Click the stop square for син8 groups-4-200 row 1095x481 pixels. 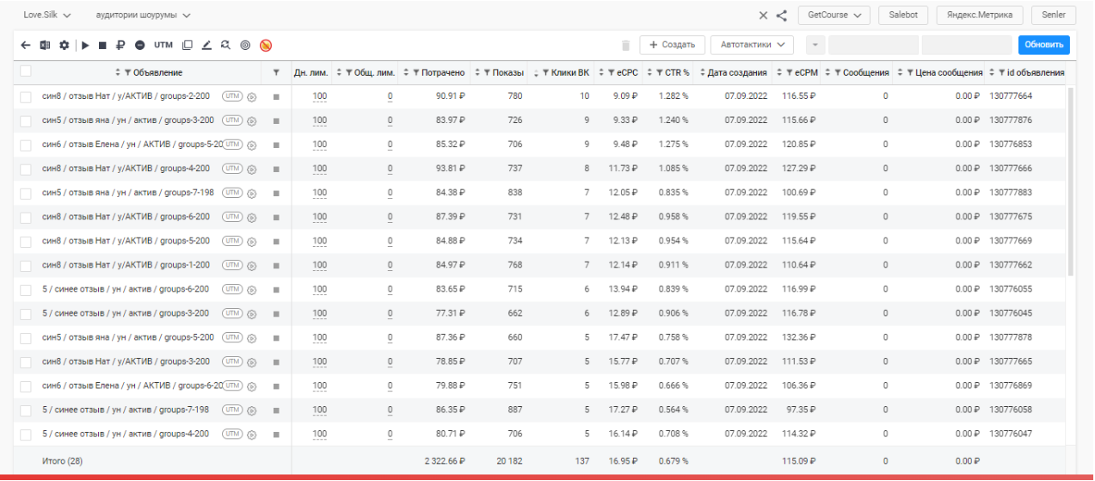tap(276, 170)
